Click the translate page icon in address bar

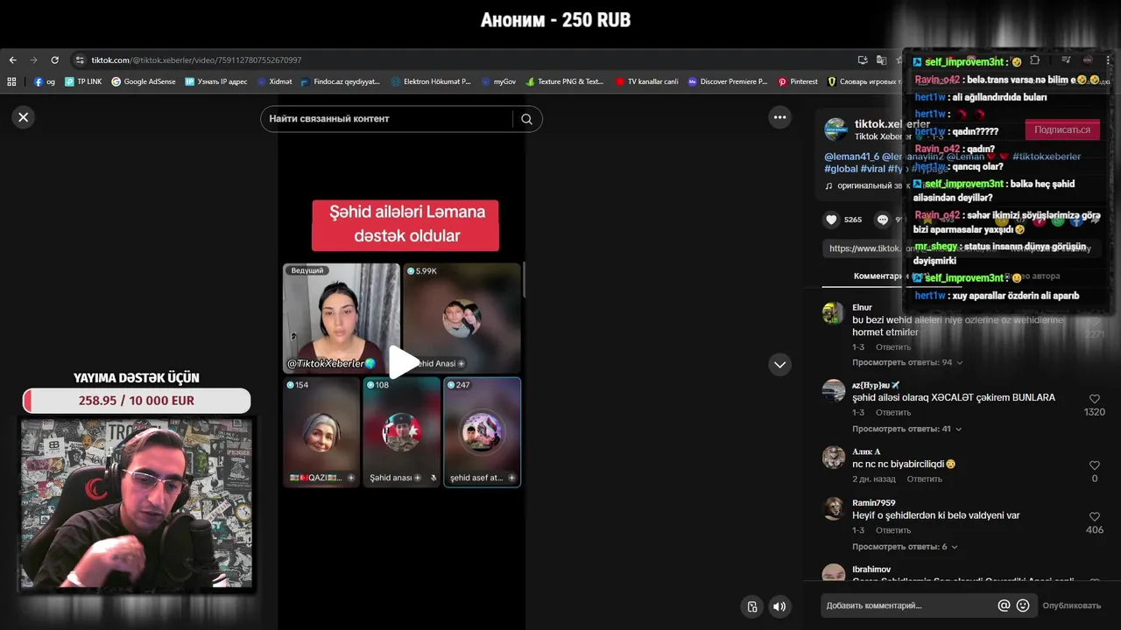(882, 60)
